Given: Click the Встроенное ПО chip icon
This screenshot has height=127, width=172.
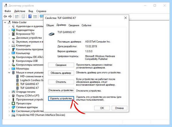Looking at the screenshot, I should [x=13, y=34].
